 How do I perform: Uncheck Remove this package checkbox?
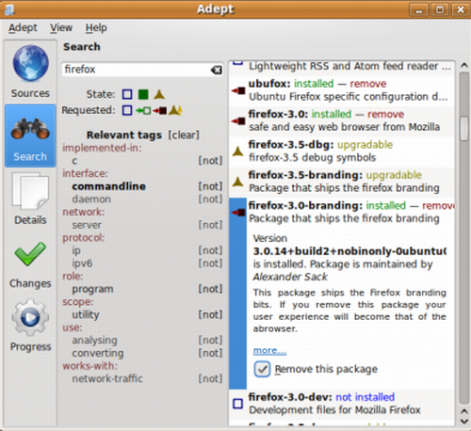point(262,369)
